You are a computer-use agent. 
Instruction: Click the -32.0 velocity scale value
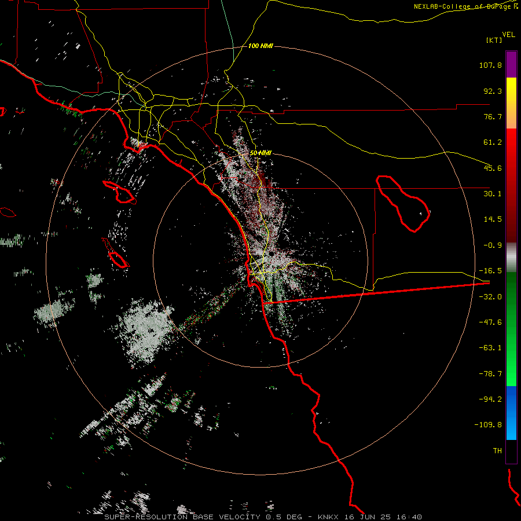click(x=490, y=297)
